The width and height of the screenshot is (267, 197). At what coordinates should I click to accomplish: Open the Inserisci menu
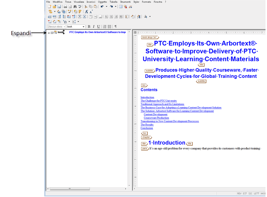tap(91, 2)
